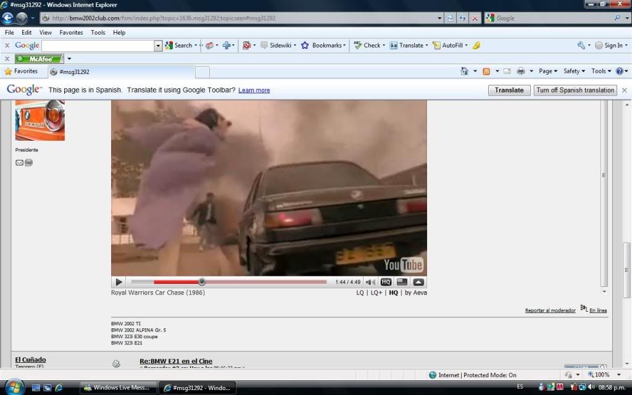Open Windows Start button
The height and width of the screenshot is (395, 632).
[15, 388]
